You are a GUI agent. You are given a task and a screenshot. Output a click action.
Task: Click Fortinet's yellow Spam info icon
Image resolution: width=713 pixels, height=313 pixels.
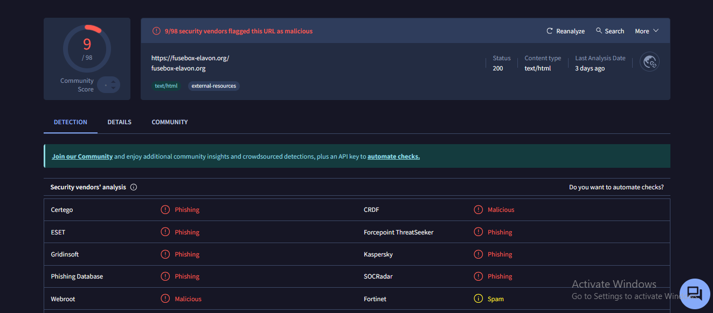tap(478, 299)
